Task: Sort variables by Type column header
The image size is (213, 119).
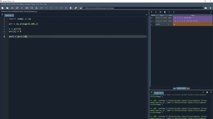Action: point(161,15)
